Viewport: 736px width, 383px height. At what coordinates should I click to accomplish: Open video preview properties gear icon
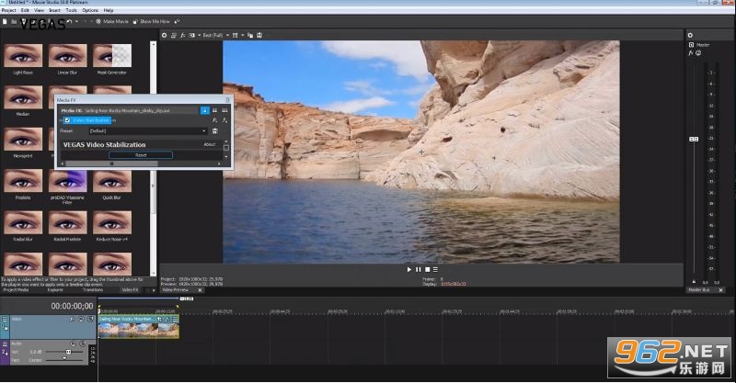click(164, 35)
